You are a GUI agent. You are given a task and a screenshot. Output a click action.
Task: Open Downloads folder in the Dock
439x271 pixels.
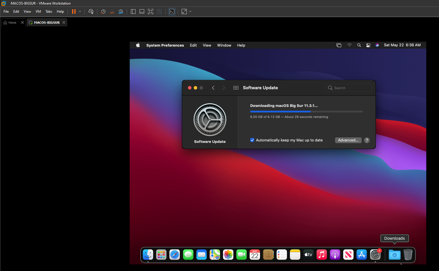[394, 255]
